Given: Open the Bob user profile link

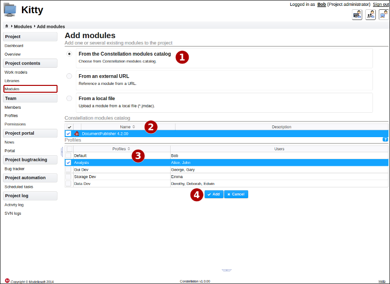Looking at the screenshot, I should tap(322, 4).
